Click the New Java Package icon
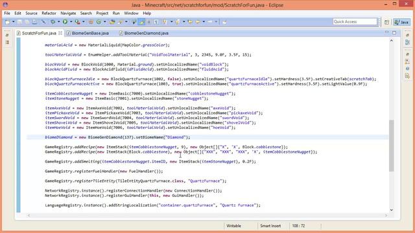This screenshot has height=233, width=415. point(91,22)
